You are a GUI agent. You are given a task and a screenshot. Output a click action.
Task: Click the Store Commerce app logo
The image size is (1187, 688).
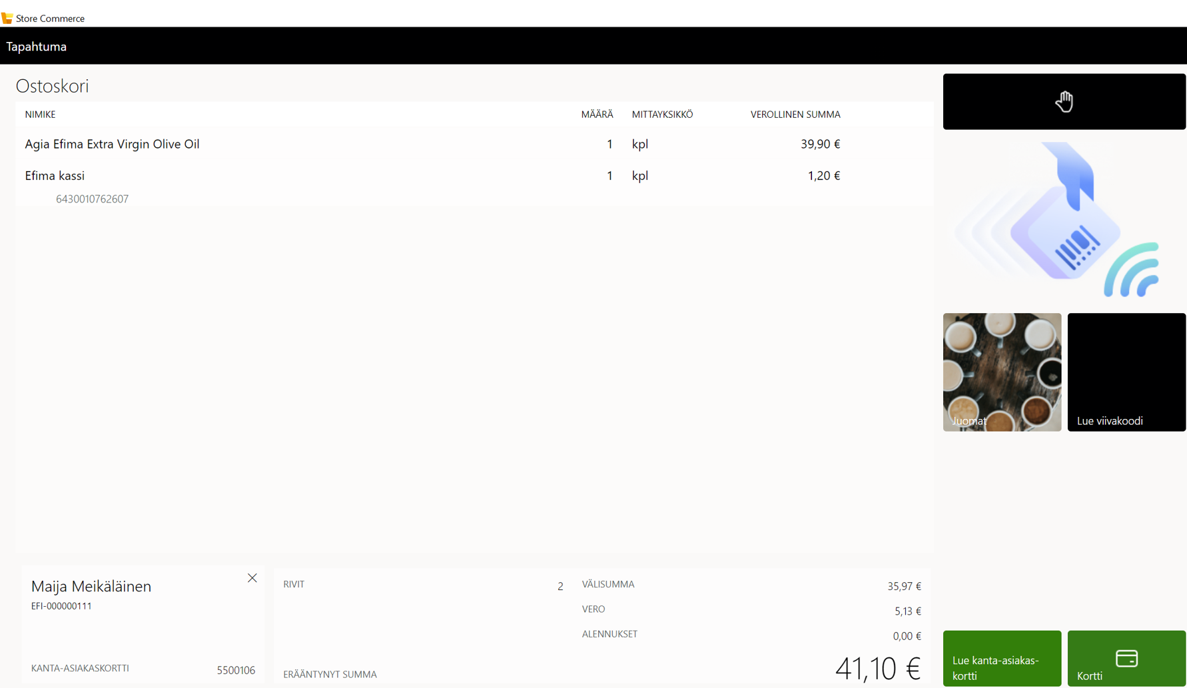[x=7, y=18]
